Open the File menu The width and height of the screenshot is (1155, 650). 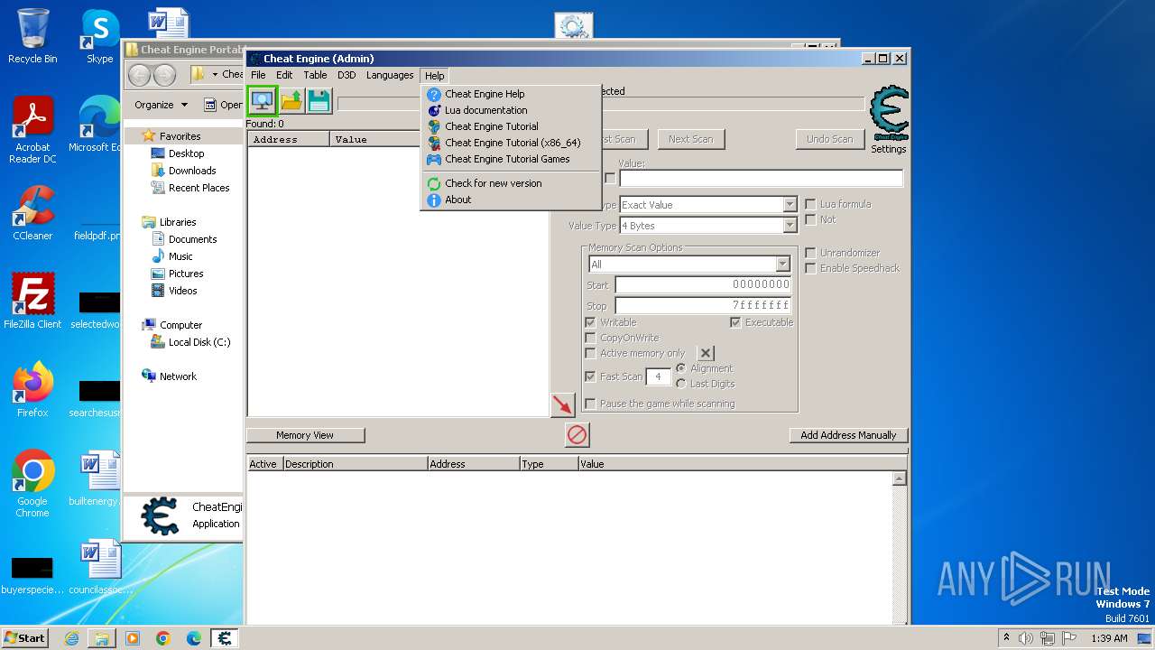pyautogui.click(x=258, y=75)
